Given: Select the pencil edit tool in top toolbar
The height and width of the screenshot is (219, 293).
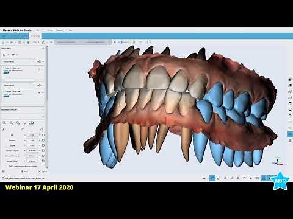Looking at the screenshot, I should tap(43, 42).
